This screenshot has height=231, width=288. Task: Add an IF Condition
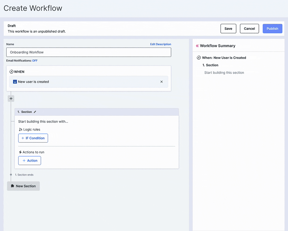[x=33, y=138]
